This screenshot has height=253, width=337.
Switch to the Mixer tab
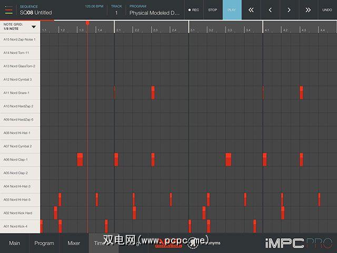click(74, 243)
